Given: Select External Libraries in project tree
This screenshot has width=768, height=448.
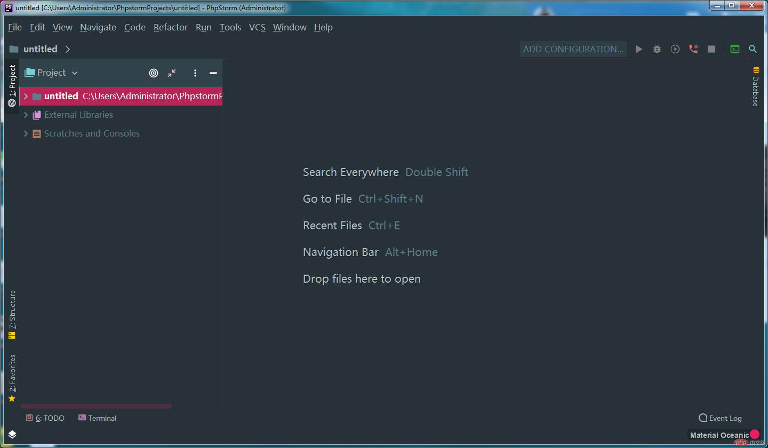Looking at the screenshot, I should tap(78, 115).
